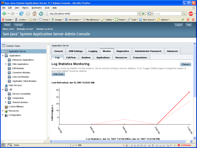The height and width of the screenshot is (148, 197).
Task: Go back with the green Back arrow
Action: [x=4, y=13]
